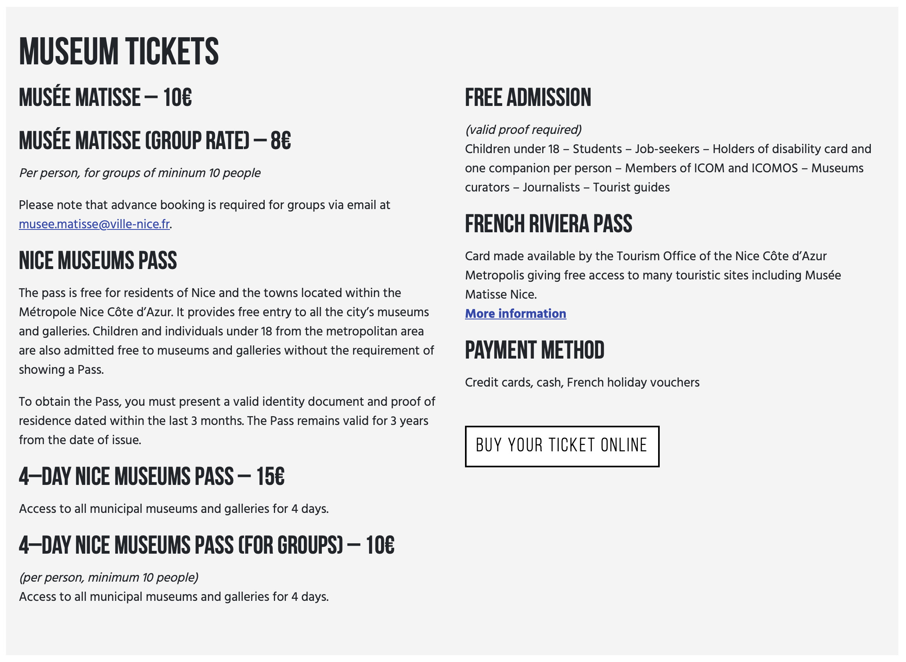Select the 4-Day Pass for Groups heading

pyautogui.click(x=206, y=545)
